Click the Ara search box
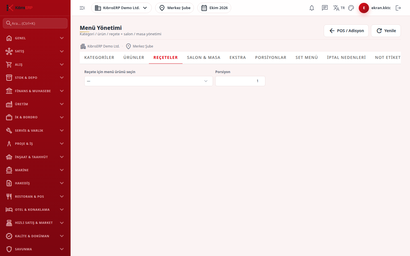Image resolution: width=410 pixels, height=256 pixels. (35, 23)
